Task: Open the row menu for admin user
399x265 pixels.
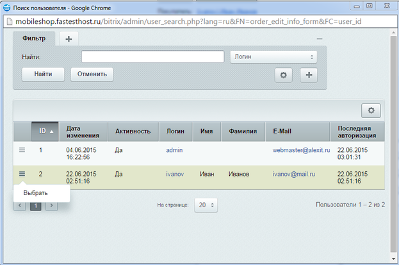Action: (22, 150)
